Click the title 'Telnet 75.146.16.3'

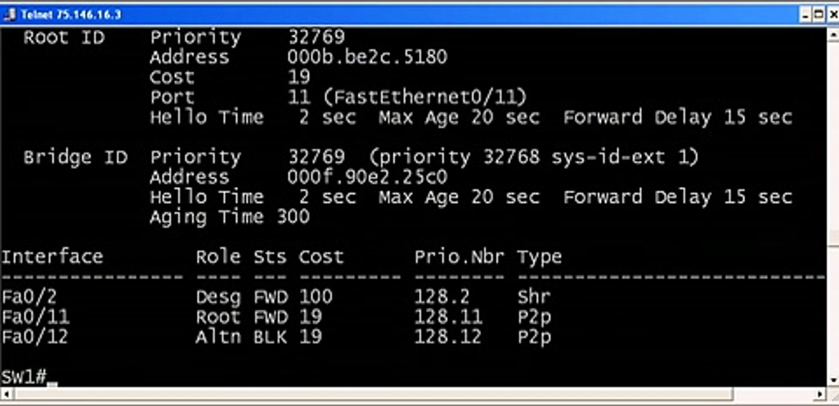71,15
